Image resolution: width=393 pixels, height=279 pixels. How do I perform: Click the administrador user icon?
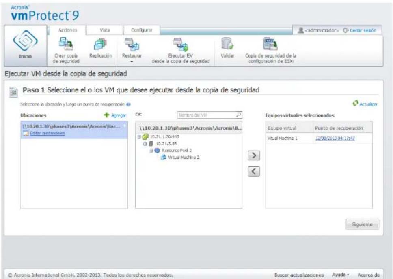point(300,30)
